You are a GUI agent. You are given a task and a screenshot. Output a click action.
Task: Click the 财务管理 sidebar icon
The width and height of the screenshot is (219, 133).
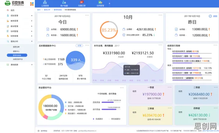click(8, 36)
